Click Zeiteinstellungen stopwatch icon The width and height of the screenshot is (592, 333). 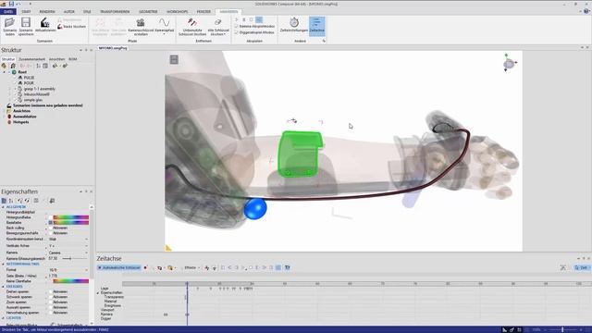(x=294, y=22)
